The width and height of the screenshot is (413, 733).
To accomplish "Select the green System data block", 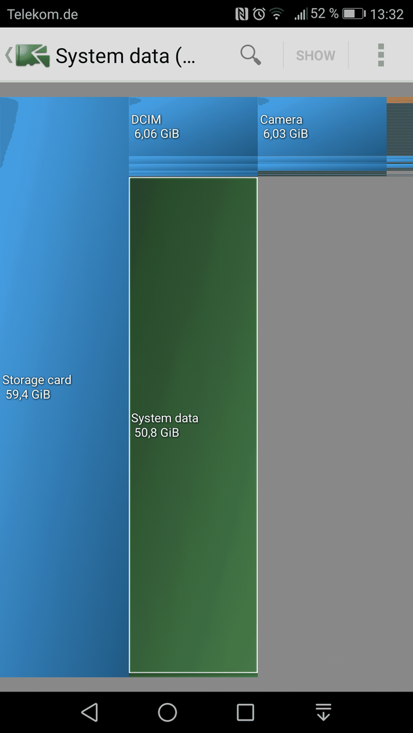I will [x=193, y=425].
